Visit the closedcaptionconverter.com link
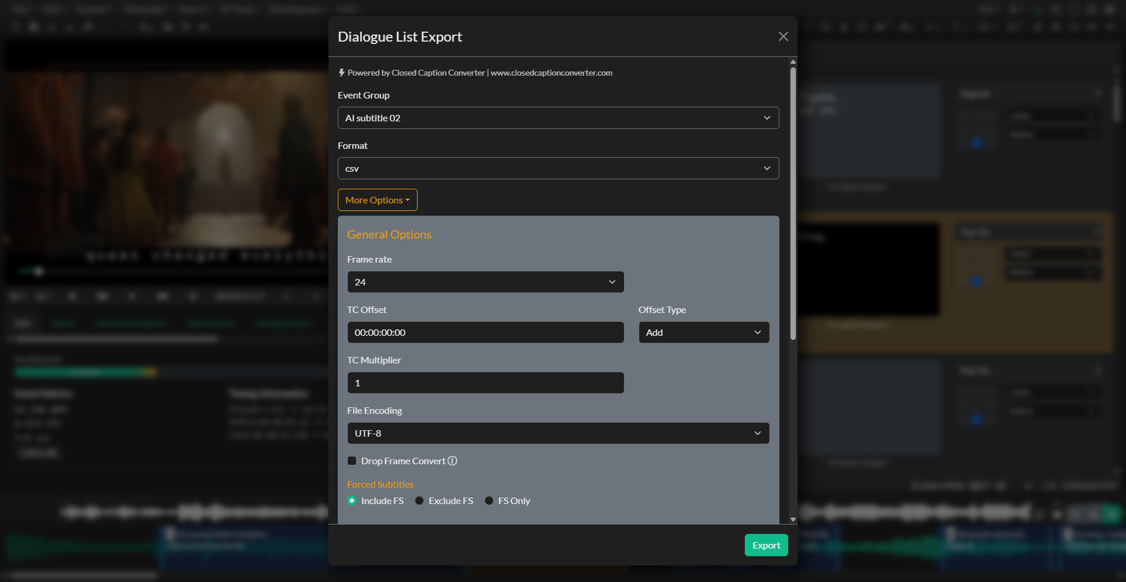The width and height of the screenshot is (1126, 582). pos(551,73)
